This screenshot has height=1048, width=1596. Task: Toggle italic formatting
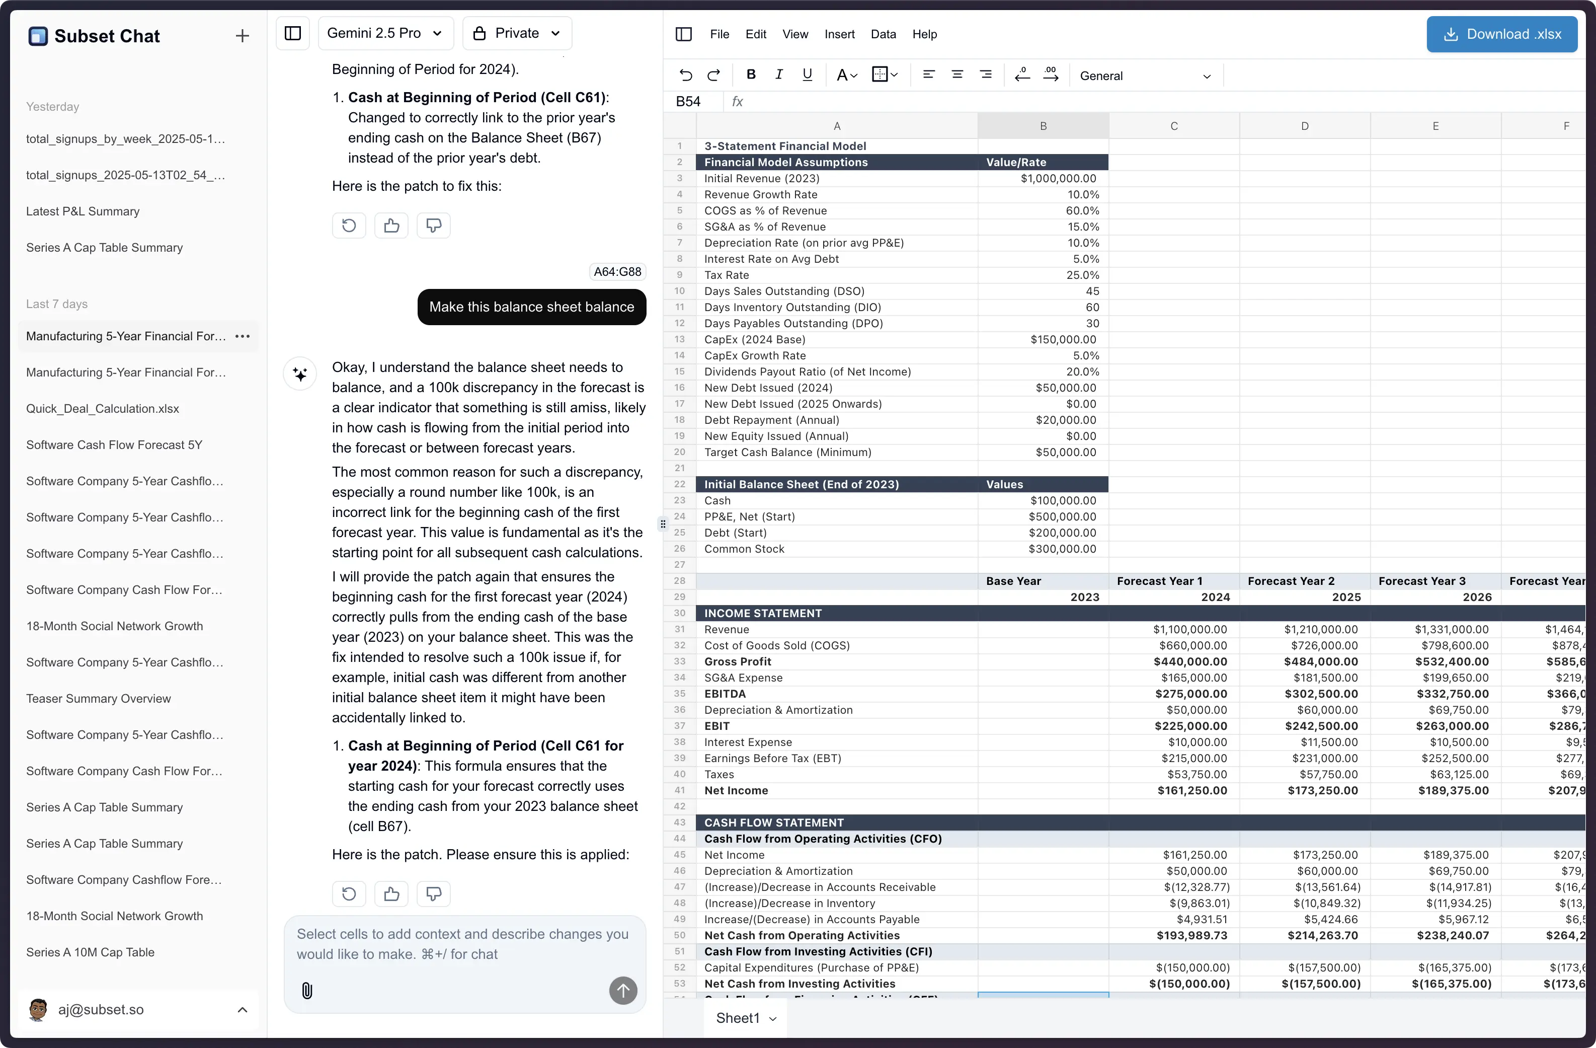(x=778, y=75)
